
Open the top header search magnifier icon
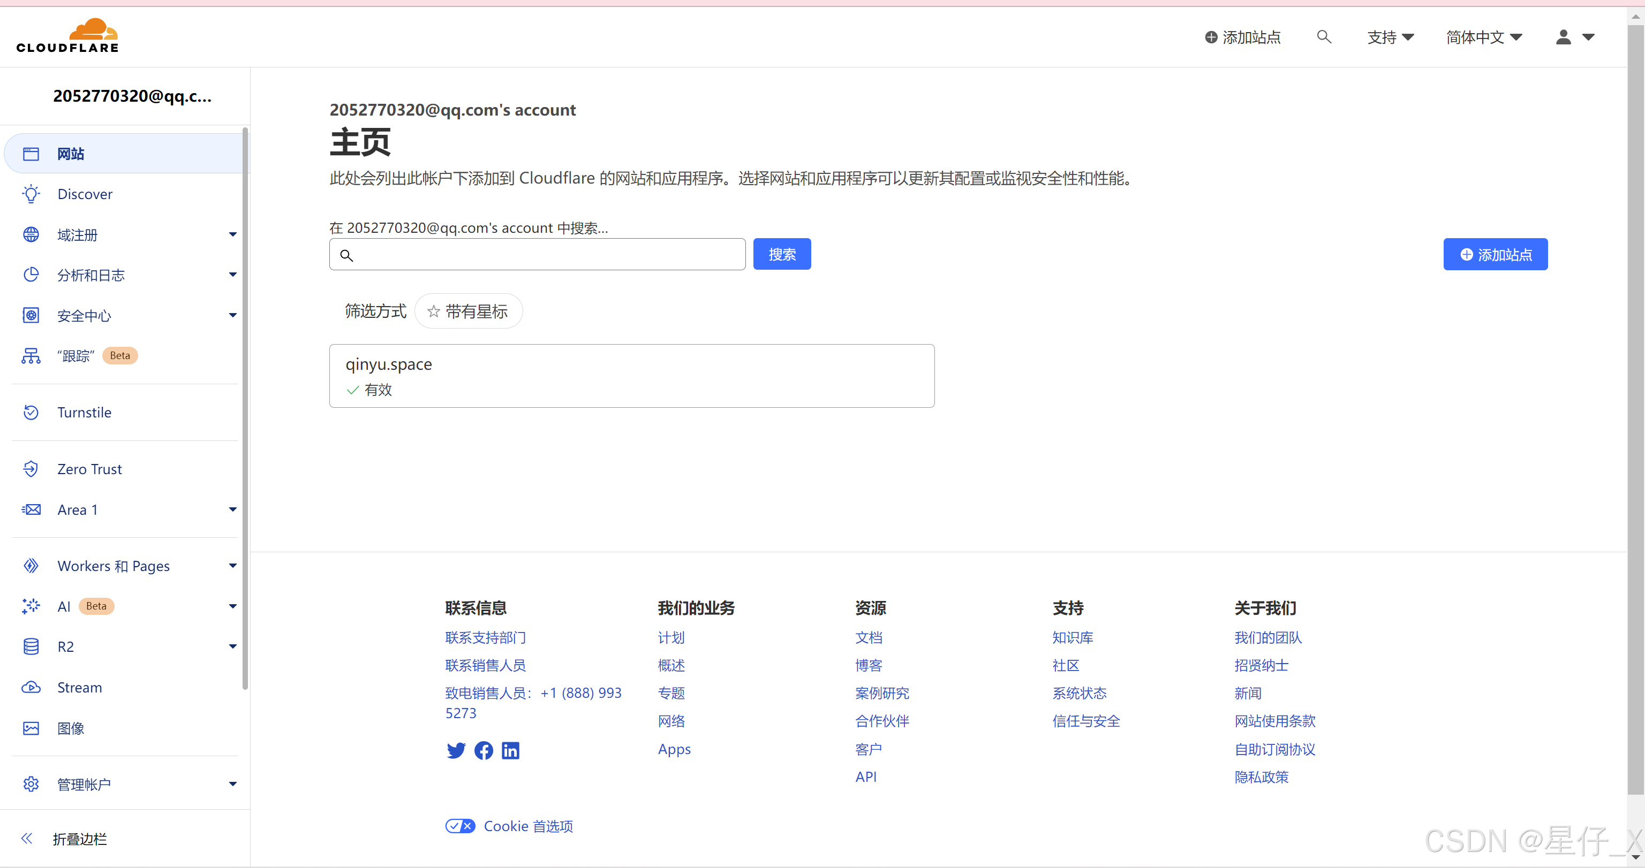(1324, 37)
